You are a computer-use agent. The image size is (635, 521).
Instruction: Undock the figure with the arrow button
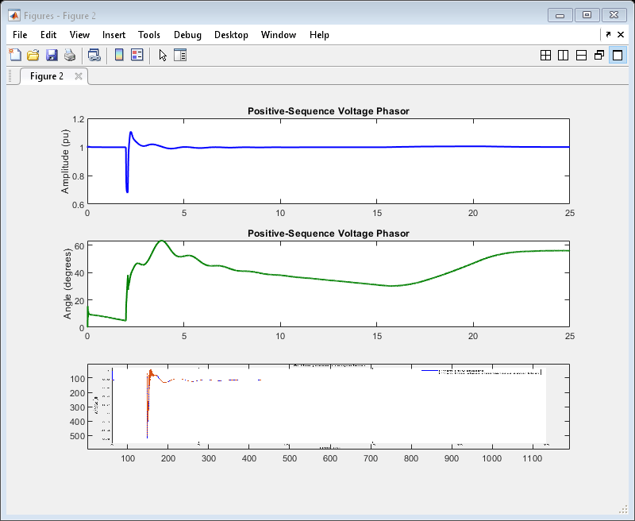pos(608,35)
